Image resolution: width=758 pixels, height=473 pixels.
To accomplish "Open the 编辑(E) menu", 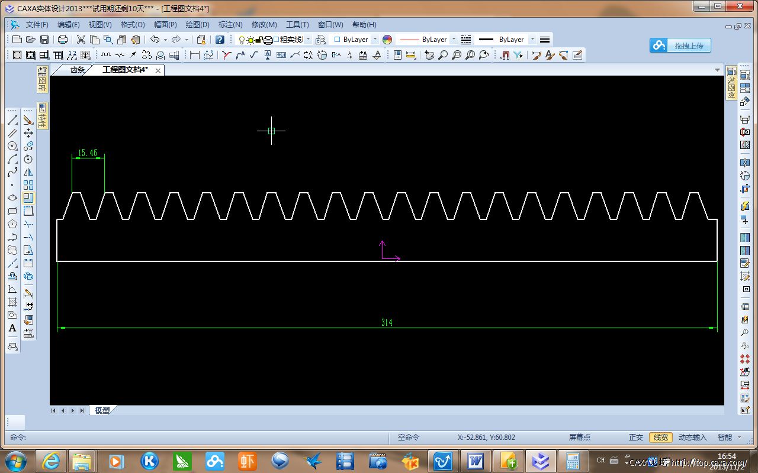I will [x=69, y=25].
